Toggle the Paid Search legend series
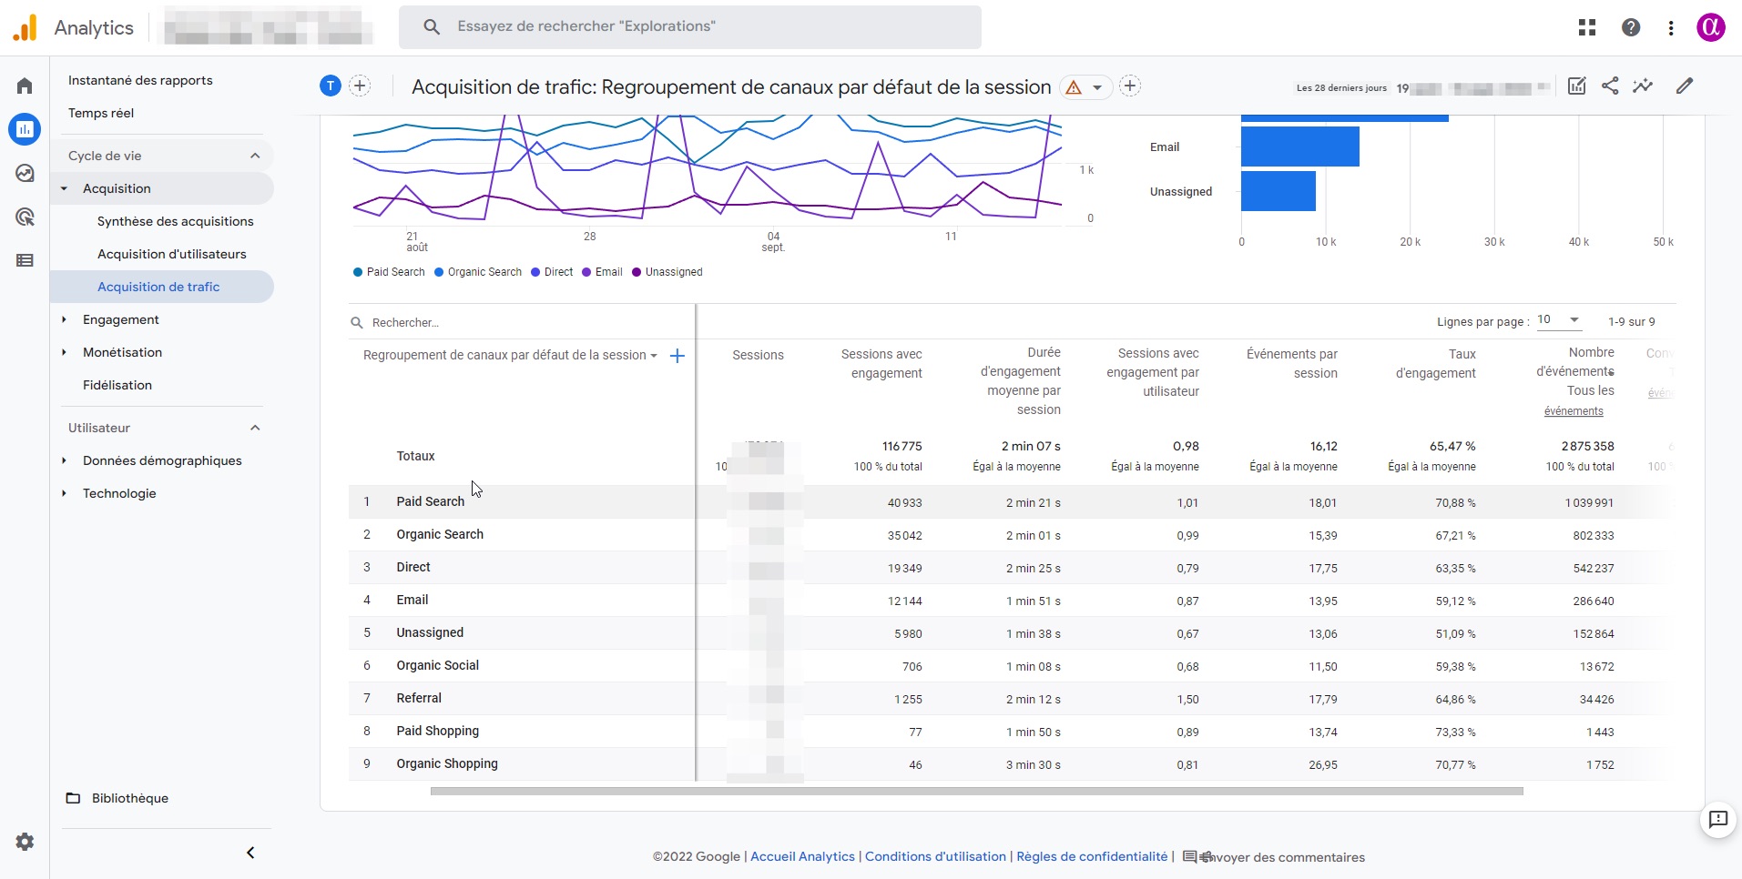This screenshot has width=1742, height=879. (389, 272)
